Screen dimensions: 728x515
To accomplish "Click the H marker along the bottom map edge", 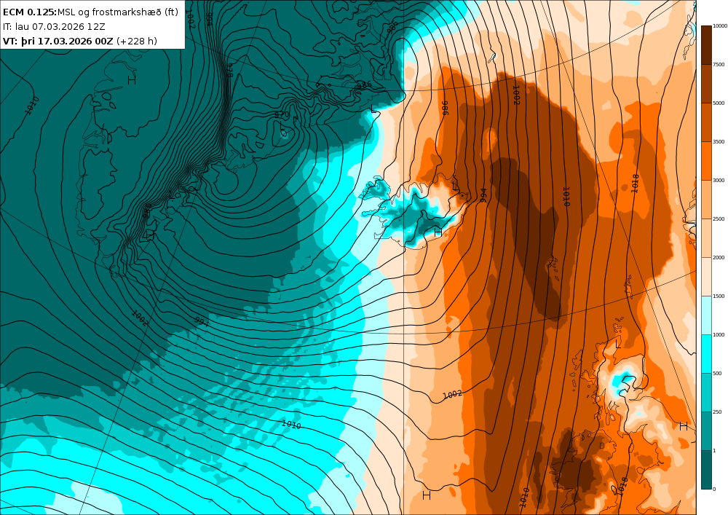I will (427, 495).
